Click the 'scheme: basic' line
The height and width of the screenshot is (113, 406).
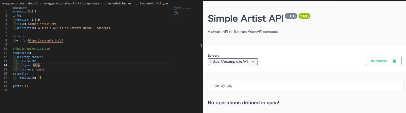34,69
